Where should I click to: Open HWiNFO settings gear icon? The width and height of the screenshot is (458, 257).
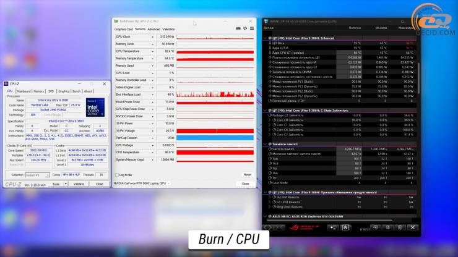coord(400,227)
